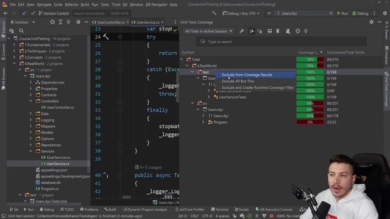Open the Git tool window
This screenshot has height=219, width=390.
coord(14,209)
